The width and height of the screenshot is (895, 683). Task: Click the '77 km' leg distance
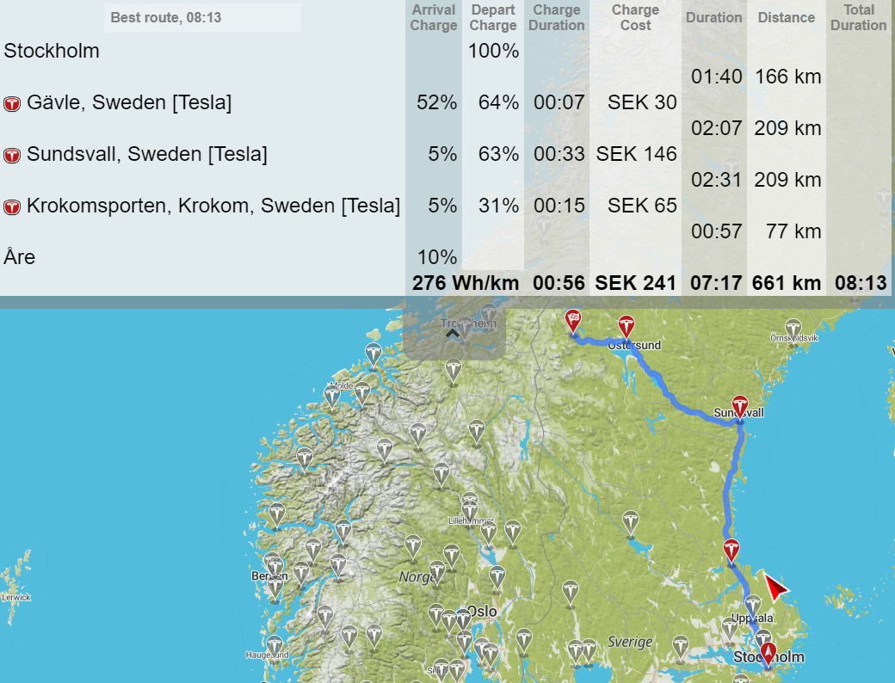pos(793,231)
